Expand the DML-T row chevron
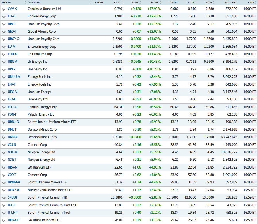The height and width of the screenshot is (224, 257). point(4,130)
